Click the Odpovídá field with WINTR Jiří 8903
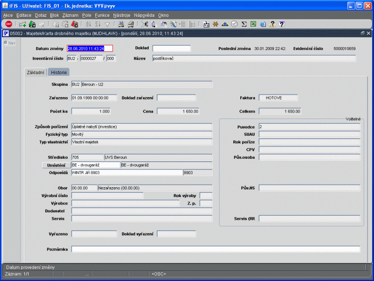The height and width of the screenshot is (281, 374). tap(127, 173)
